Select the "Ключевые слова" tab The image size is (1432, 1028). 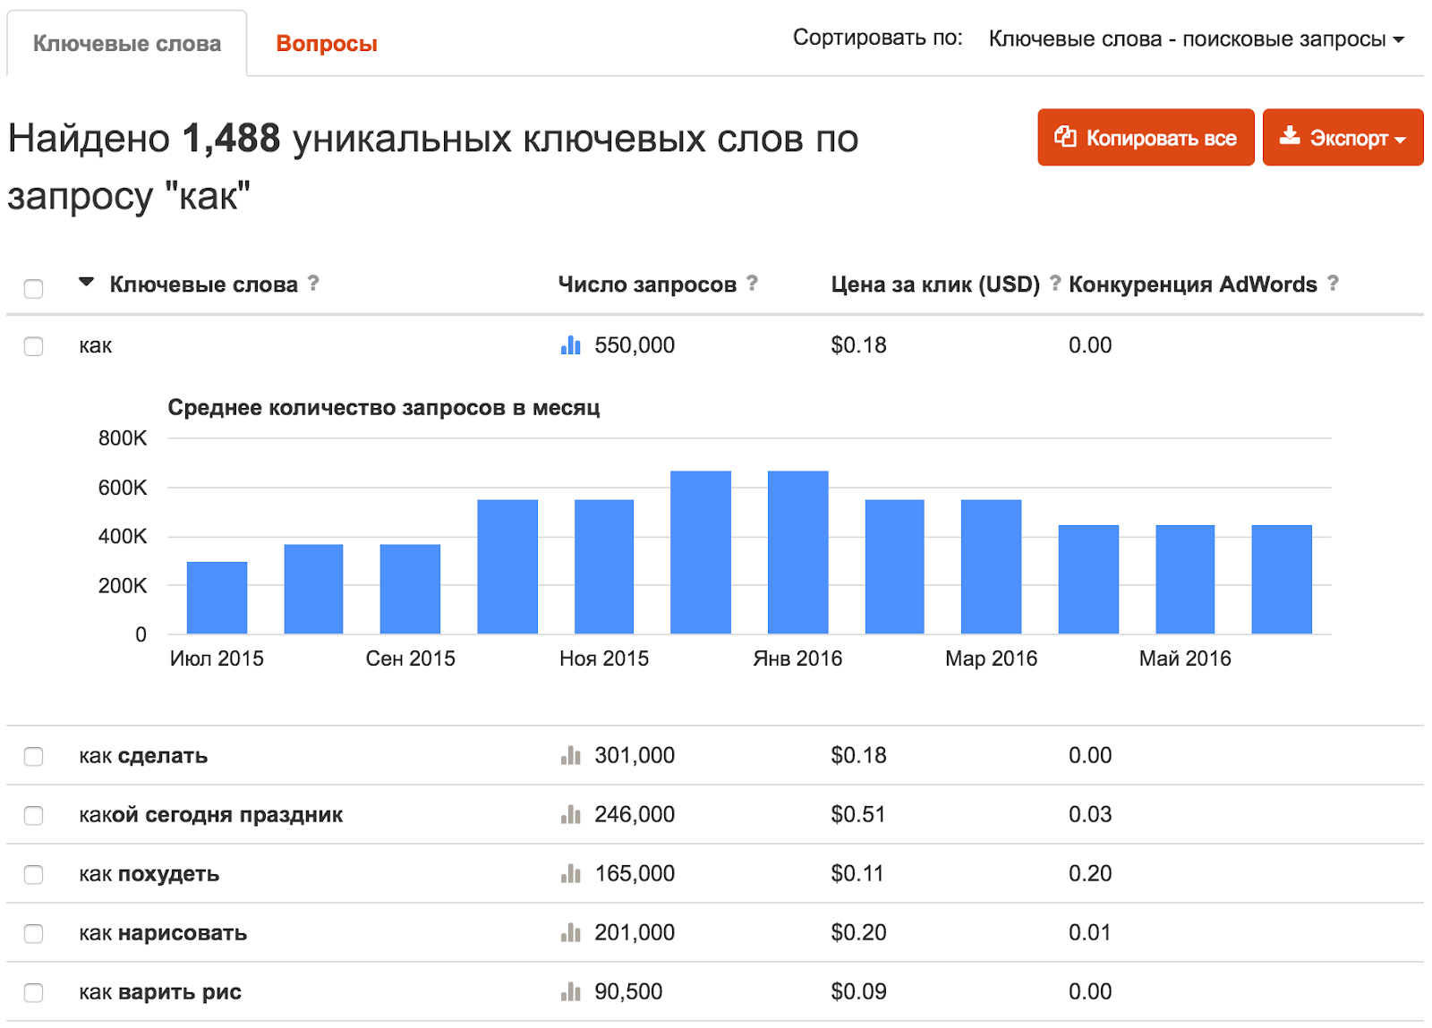pyautogui.click(x=127, y=44)
